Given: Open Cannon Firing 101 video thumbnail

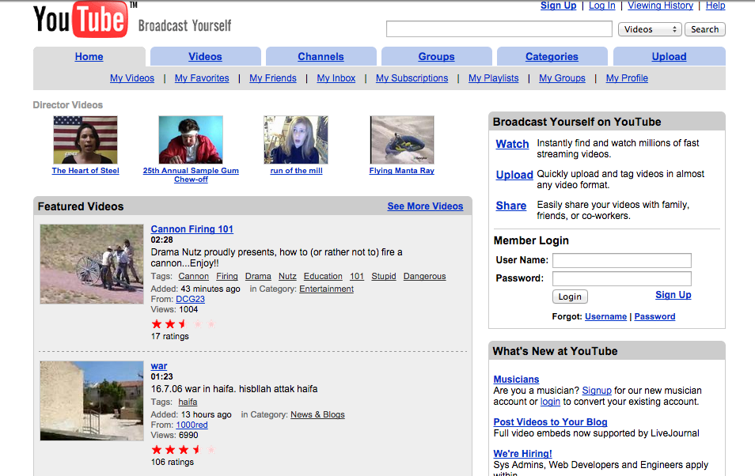Looking at the screenshot, I should click(x=92, y=264).
